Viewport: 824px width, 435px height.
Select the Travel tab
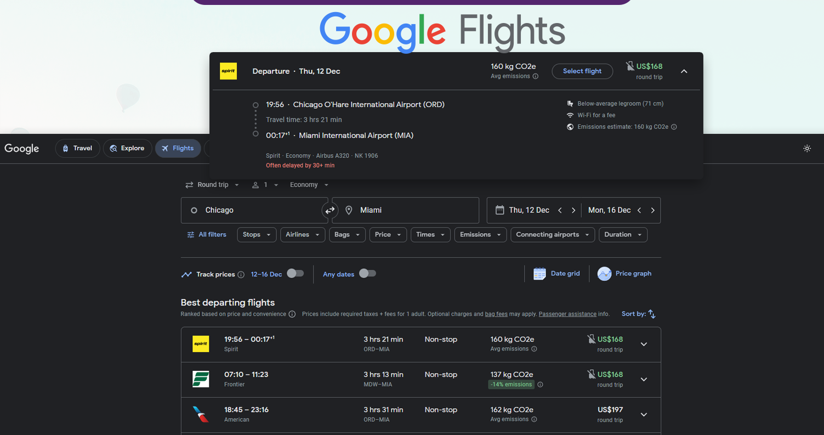click(77, 148)
